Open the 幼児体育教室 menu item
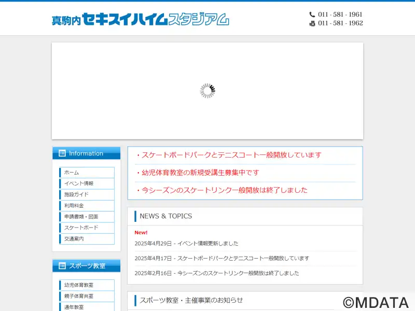This screenshot has width=415, height=311. [87, 285]
